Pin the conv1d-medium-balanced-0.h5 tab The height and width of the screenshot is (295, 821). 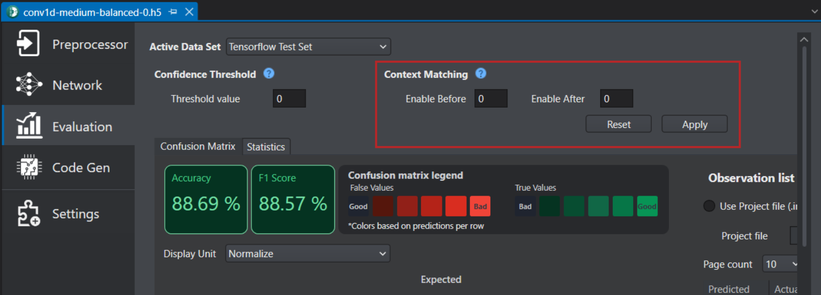coord(173,12)
